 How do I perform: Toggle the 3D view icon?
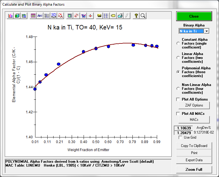click(x=54, y=16)
